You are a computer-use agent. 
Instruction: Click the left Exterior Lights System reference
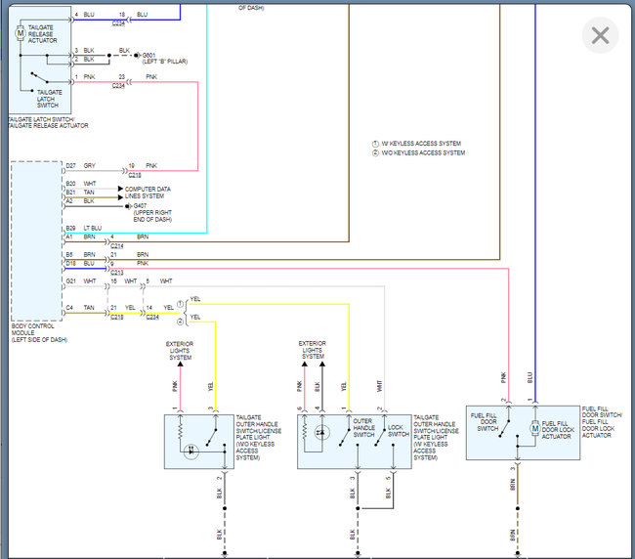pos(180,351)
